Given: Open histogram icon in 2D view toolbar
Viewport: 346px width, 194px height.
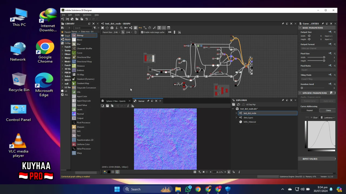Looking at the screenshot, I should (x=133, y=106).
